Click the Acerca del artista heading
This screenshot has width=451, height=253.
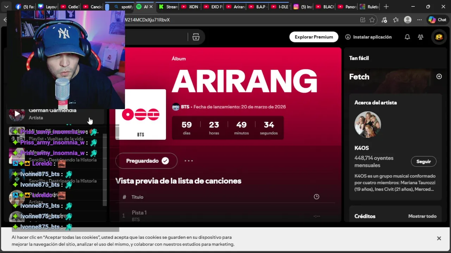tap(376, 103)
